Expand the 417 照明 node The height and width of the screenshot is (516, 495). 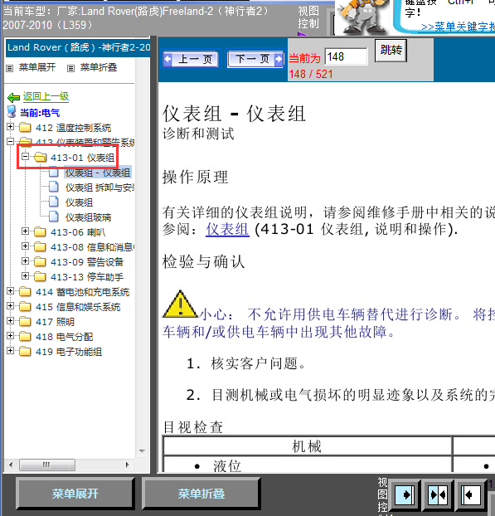click(10, 321)
